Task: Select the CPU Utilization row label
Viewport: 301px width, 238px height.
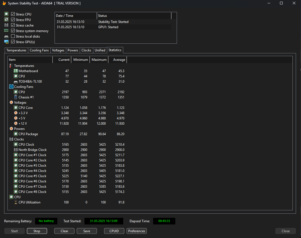Action: click(x=30, y=202)
